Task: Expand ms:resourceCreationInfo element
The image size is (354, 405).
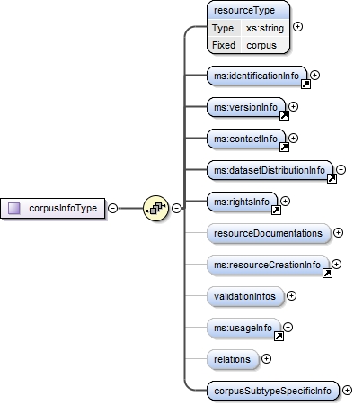Action: tap(336, 264)
